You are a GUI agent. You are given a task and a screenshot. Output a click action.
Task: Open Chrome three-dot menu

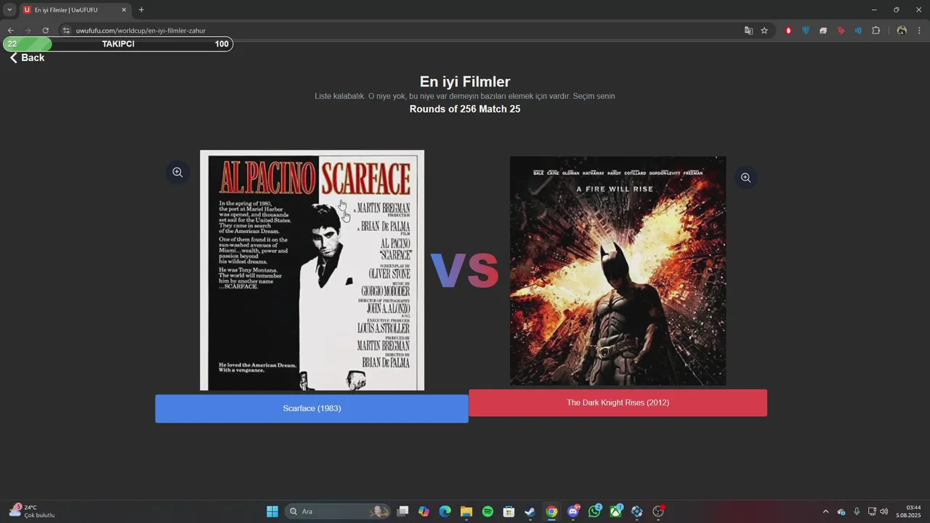919,31
